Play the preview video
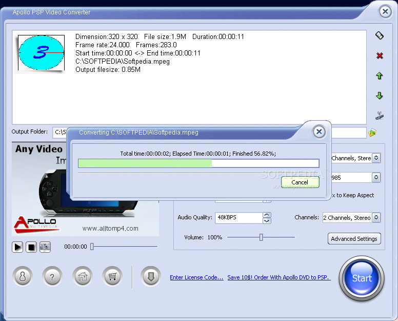 click(x=17, y=247)
